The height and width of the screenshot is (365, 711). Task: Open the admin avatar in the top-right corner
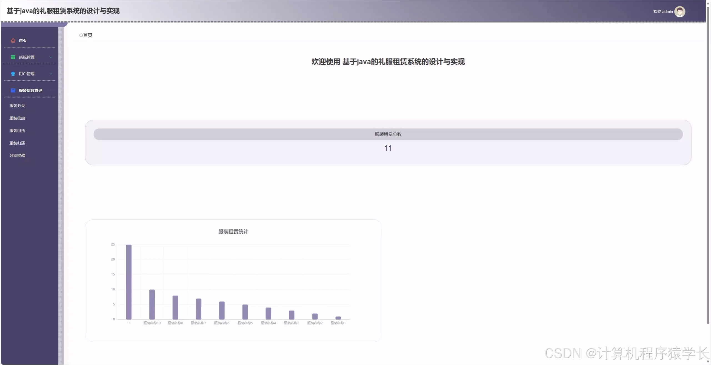coord(680,11)
